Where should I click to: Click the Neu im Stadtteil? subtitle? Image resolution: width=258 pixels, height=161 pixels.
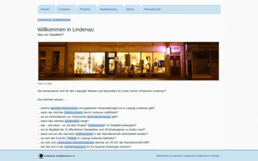pyautogui.click(x=50, y=35)
